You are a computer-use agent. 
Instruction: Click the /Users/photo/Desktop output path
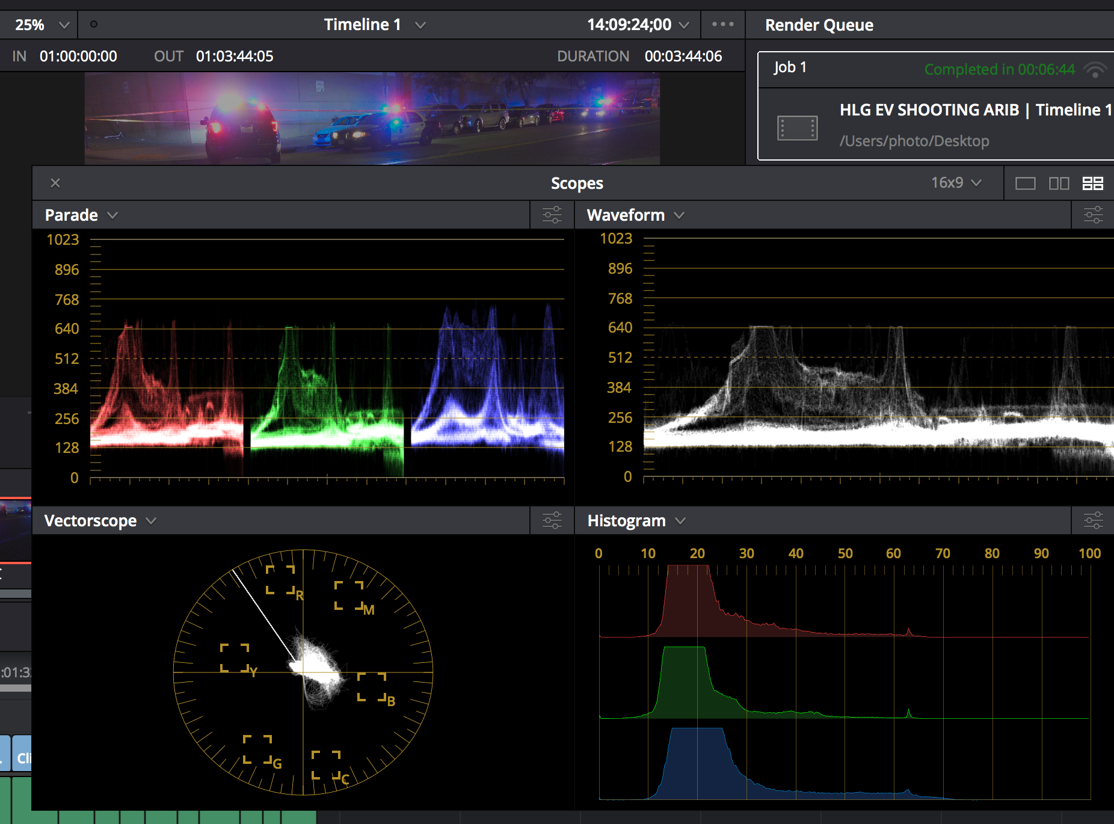[914, 141]
